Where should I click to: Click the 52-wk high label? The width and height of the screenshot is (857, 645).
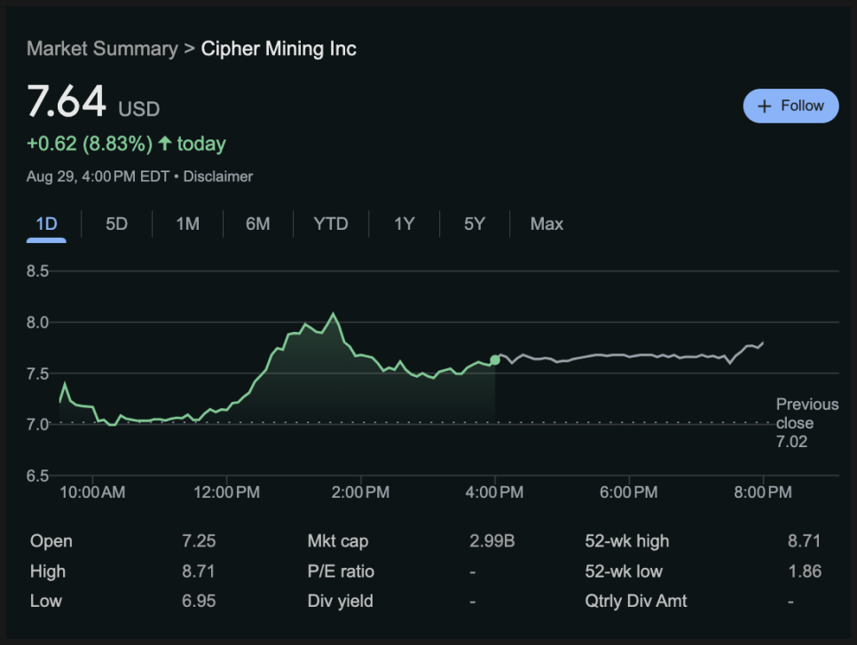pyautogui.click(x=627, y=541)
